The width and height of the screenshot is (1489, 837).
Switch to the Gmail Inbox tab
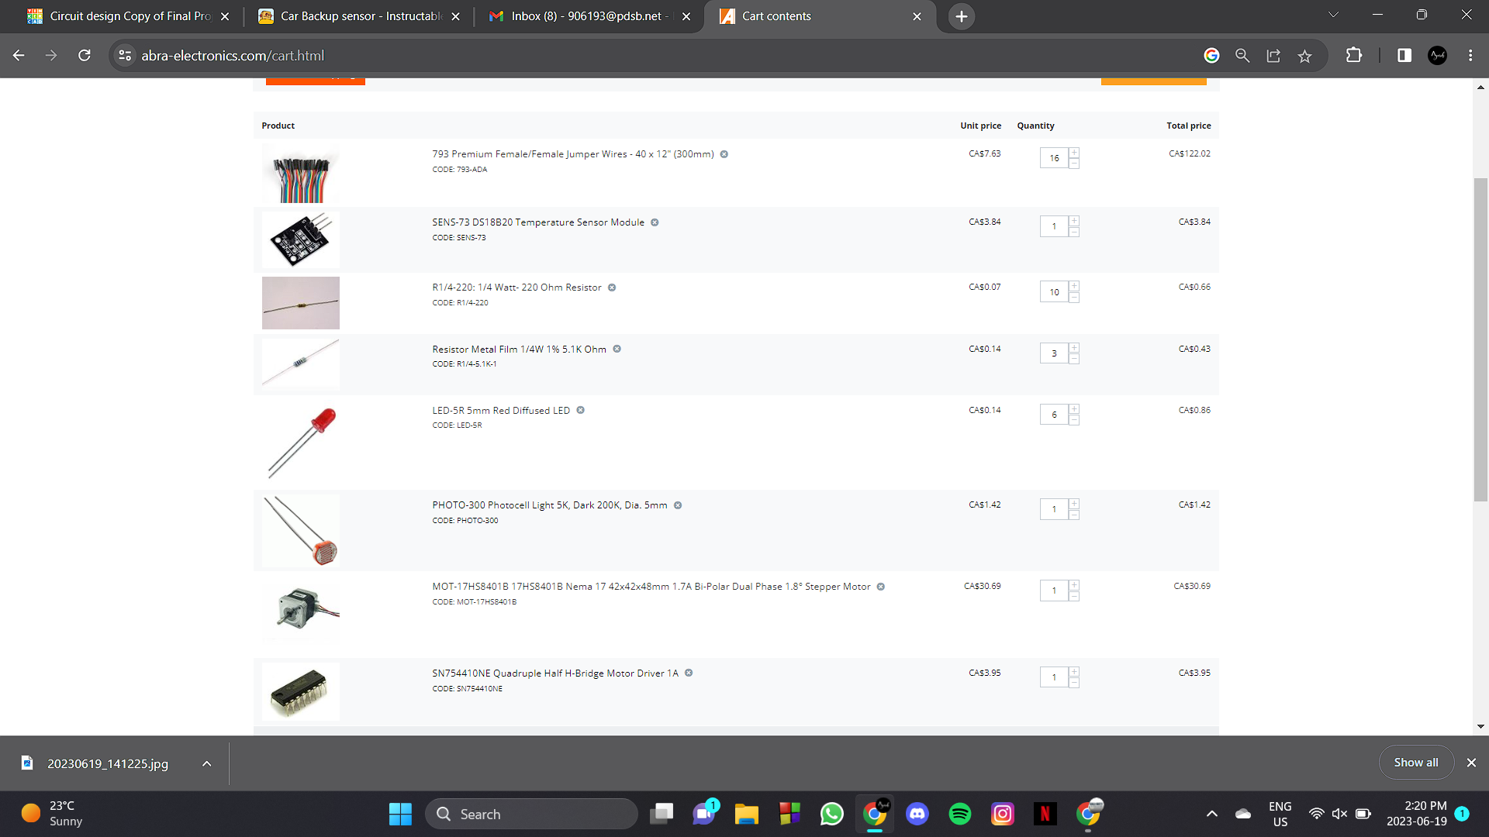(586, 16)
